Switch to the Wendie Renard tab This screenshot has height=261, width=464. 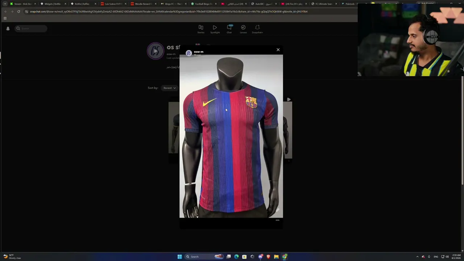click(143, 4)
